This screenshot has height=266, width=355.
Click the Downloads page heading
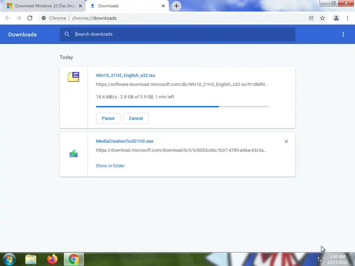(x=23, y=34)
